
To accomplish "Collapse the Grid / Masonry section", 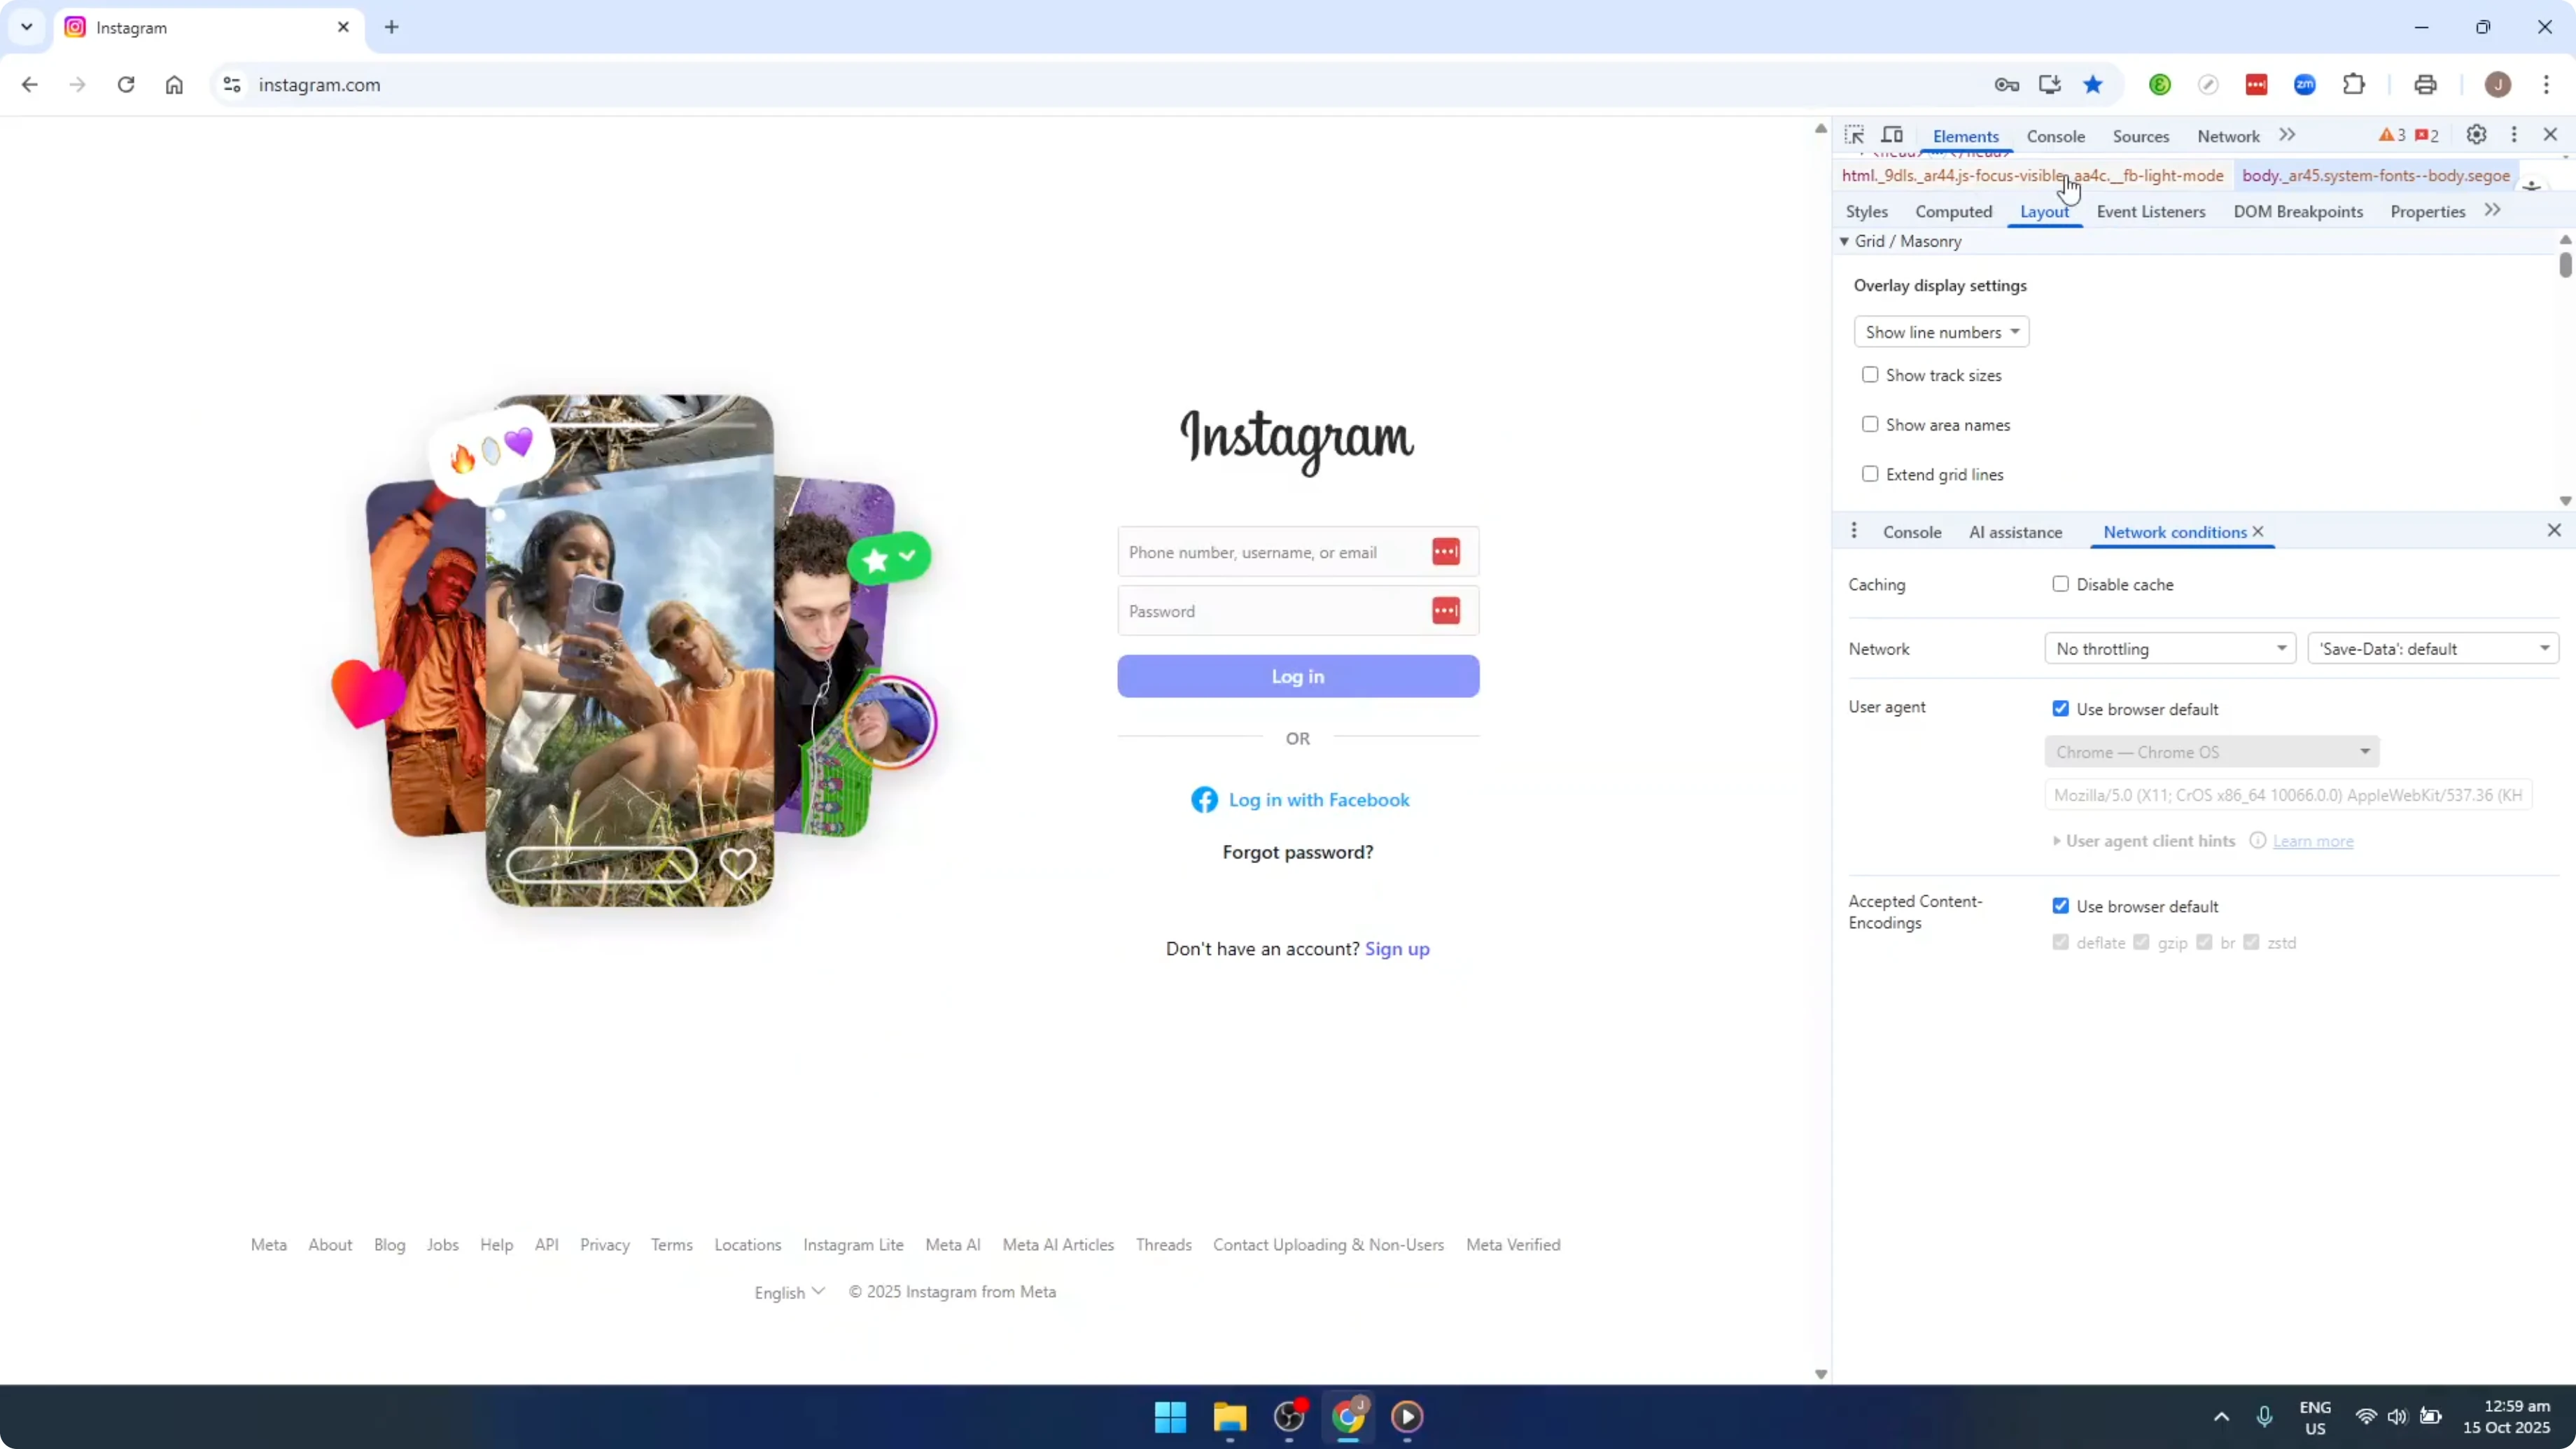I will (1844, 241).
